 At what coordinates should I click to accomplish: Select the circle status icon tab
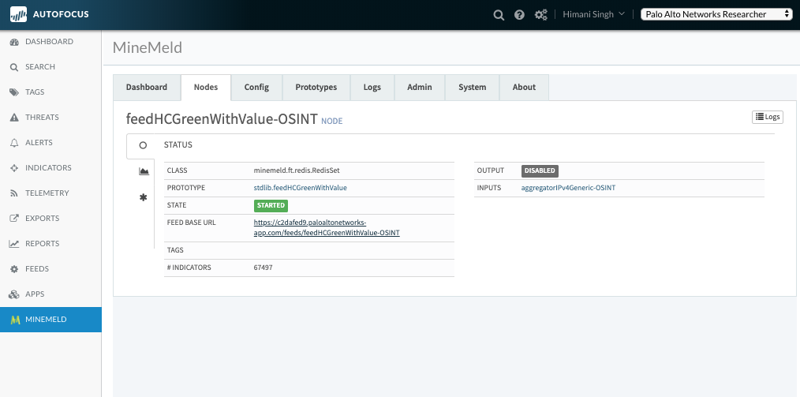(x=143, y=145)
